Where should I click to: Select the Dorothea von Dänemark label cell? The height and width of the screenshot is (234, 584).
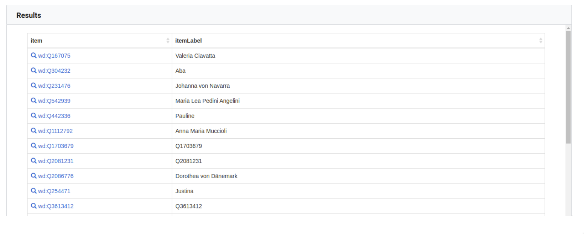pos(206,176)
